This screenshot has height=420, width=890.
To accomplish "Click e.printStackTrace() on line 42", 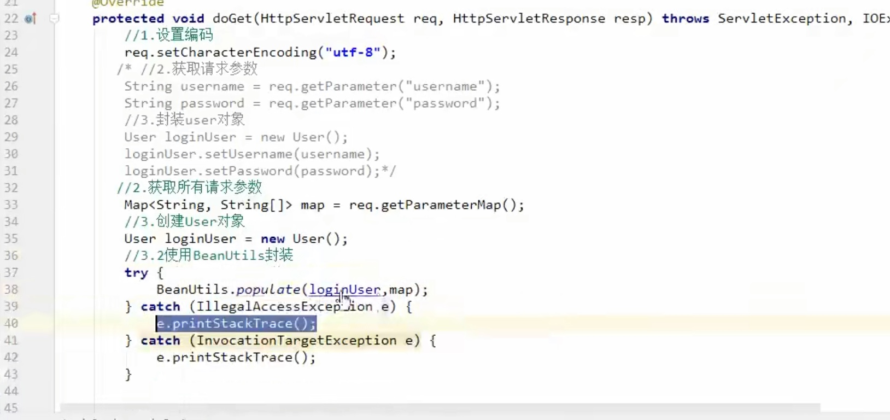I will pos(236,358).
